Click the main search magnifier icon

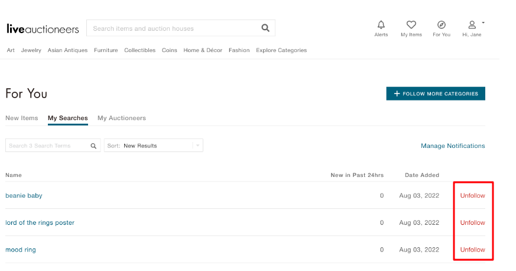[x=265, y=28]
